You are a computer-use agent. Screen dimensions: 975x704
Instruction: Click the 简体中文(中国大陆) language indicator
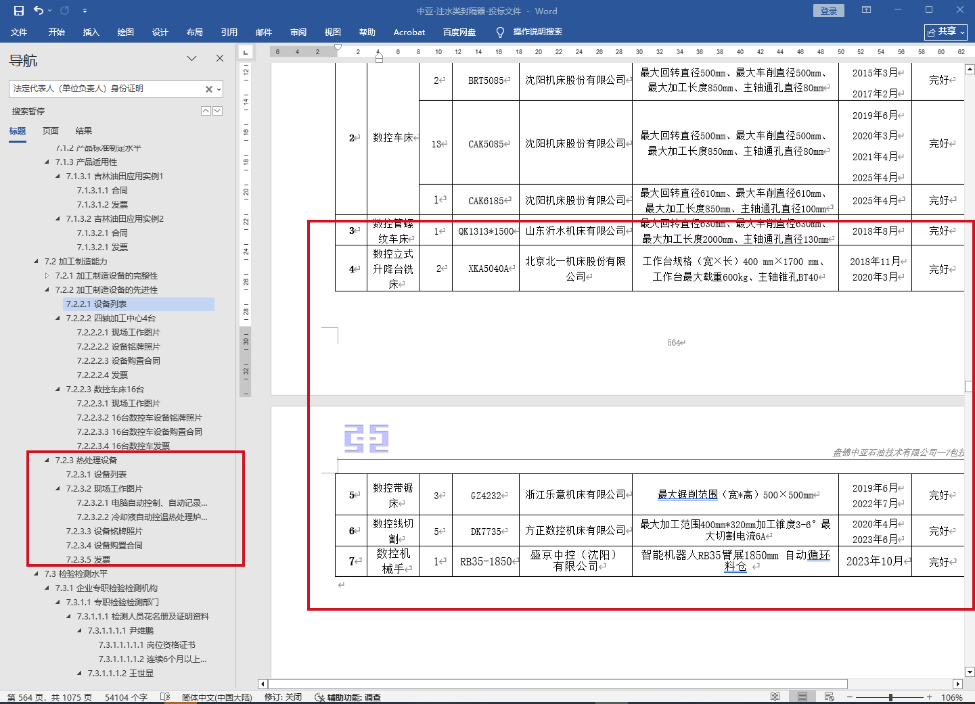coord(217,697)
